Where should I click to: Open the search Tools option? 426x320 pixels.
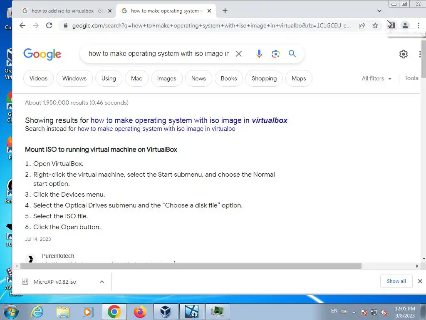pyautogui.click(x=411, y=78)
